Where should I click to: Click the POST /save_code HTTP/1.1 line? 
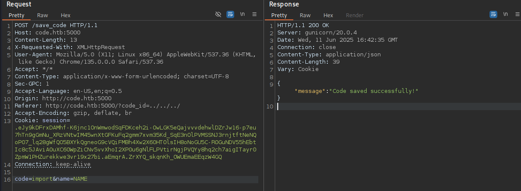(x=56, y=25)
